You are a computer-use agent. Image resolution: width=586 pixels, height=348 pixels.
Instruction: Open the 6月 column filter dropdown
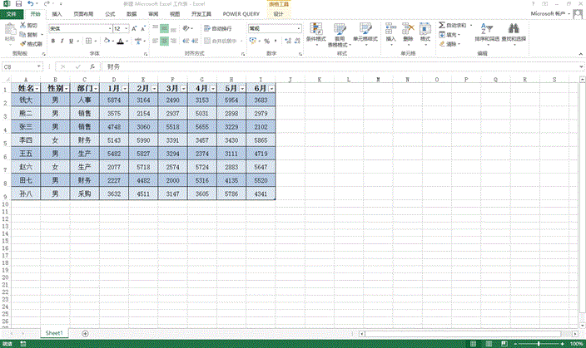tap(269, 88)
